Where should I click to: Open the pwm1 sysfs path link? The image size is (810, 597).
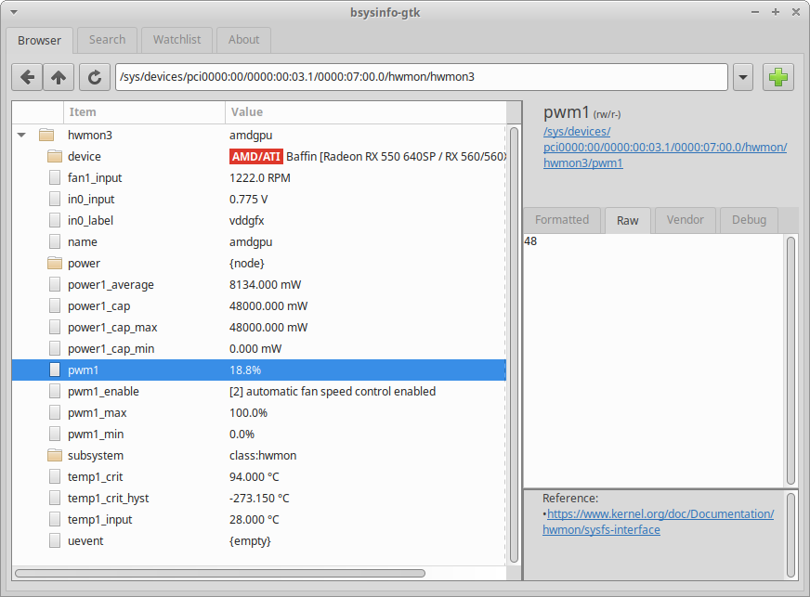pos(665,148)
